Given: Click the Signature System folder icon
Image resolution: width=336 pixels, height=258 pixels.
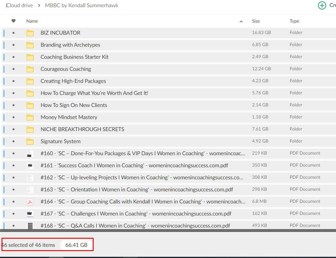Looking at the screenshot, I should tap(30, 141).
